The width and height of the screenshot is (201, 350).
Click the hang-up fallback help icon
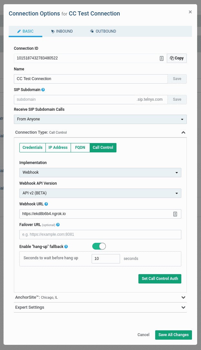66,247
